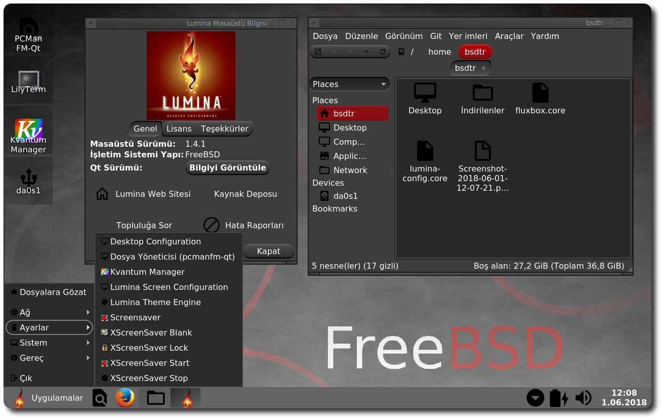Select Desktop in Places sidebar
This screenshot has width=663, height=420.
[x=352, y=128]
